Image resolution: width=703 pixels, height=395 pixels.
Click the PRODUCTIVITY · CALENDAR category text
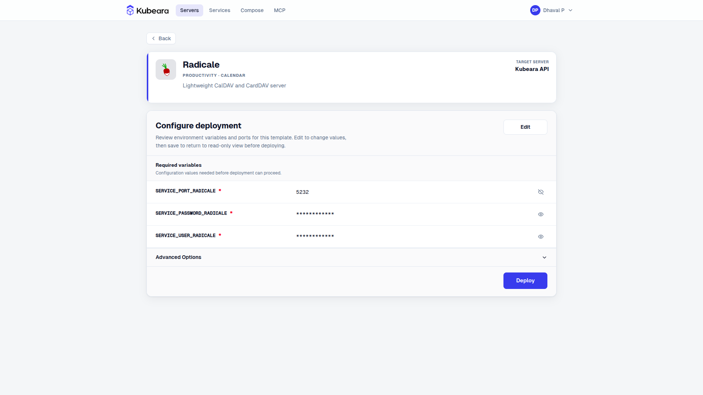214,75
